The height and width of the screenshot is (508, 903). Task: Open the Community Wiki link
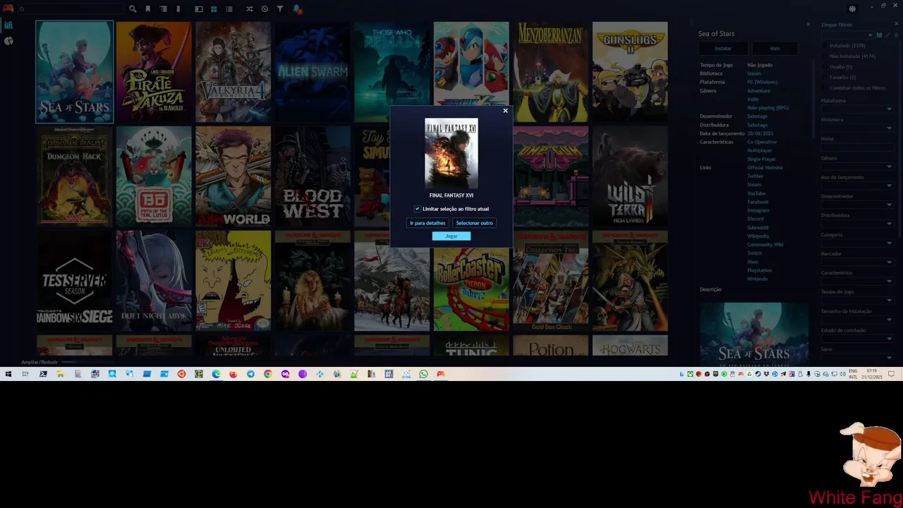point(765,245)
